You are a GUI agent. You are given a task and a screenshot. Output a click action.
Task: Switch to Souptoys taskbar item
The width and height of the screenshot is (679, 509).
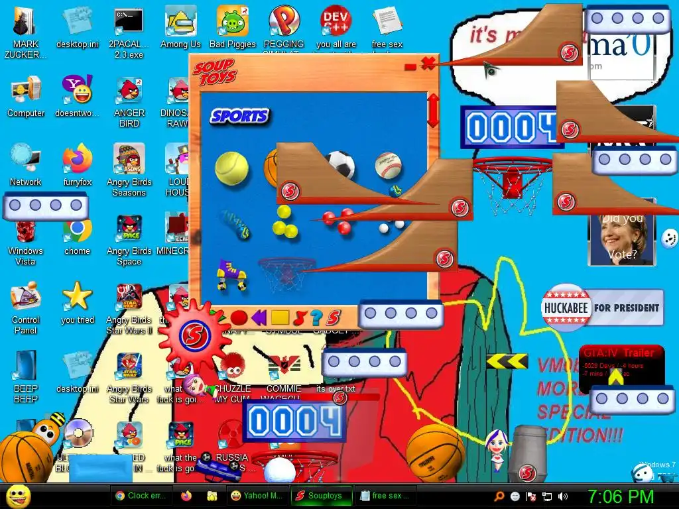(320, 496)
